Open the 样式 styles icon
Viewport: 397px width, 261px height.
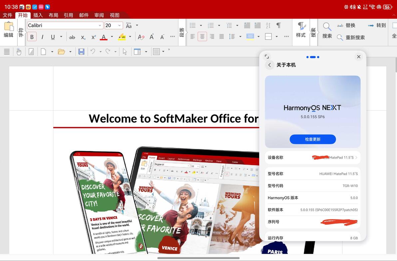pos(301,30)
